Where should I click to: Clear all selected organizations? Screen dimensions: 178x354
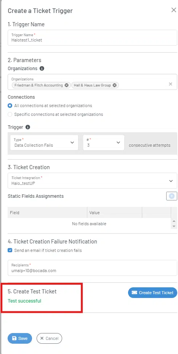[x=170, y=84]
